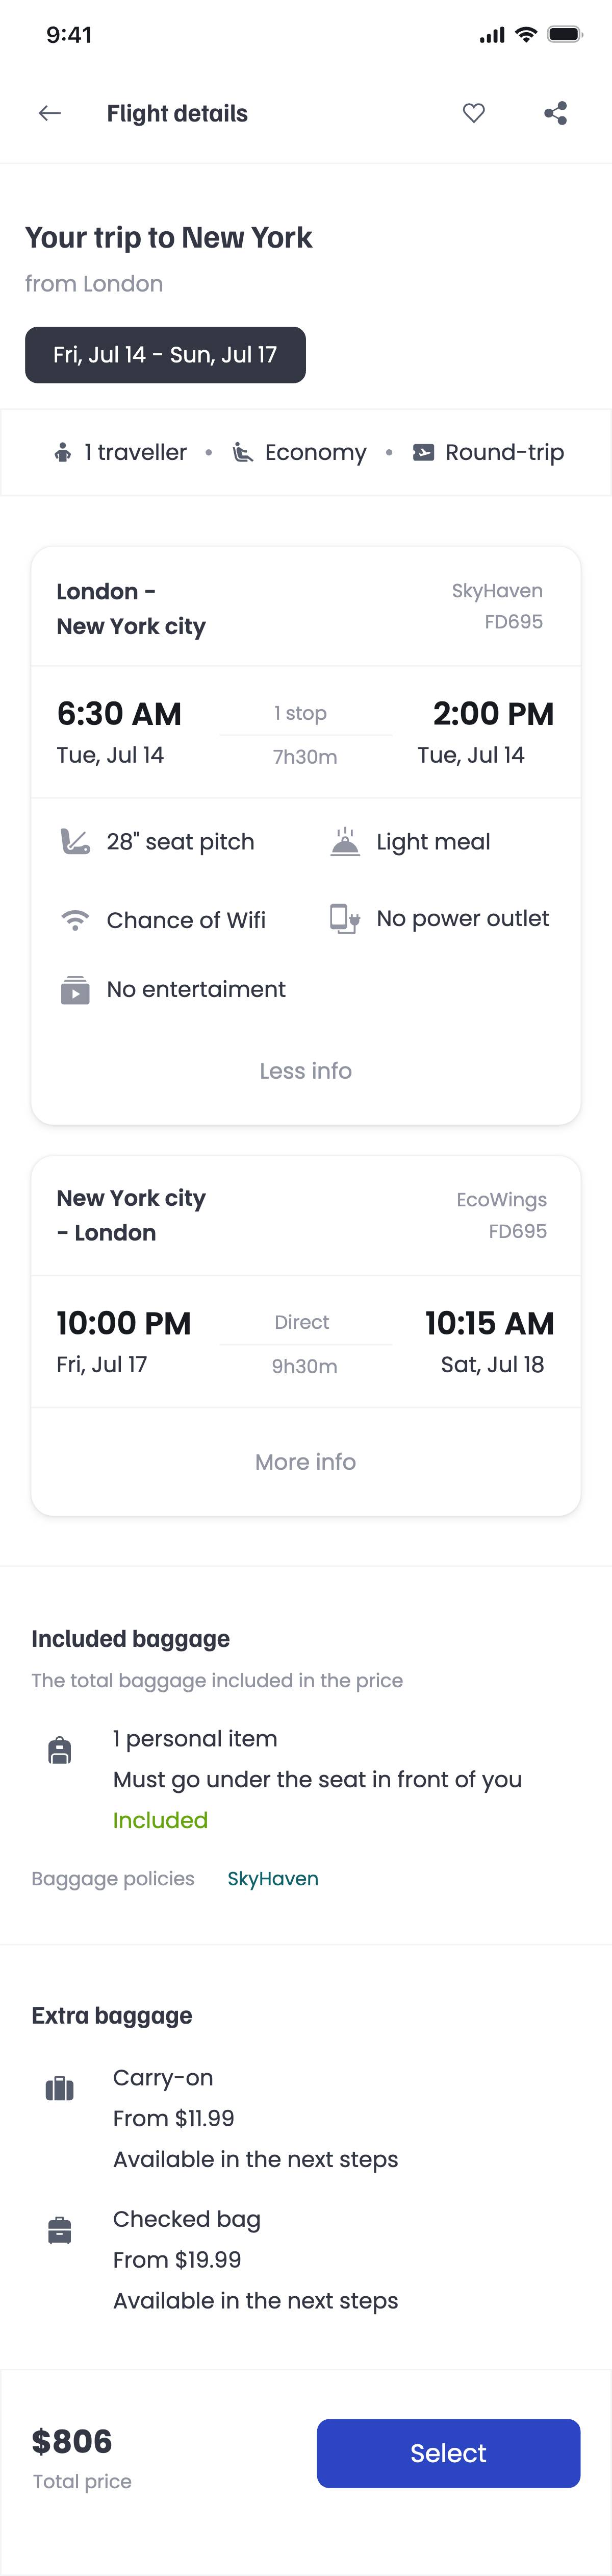Screen dimensions: 612x2576
Task: Click the traveller person icon
Action: point(63,453)
